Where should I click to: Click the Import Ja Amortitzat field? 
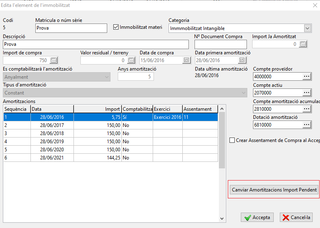click(275, 44)
